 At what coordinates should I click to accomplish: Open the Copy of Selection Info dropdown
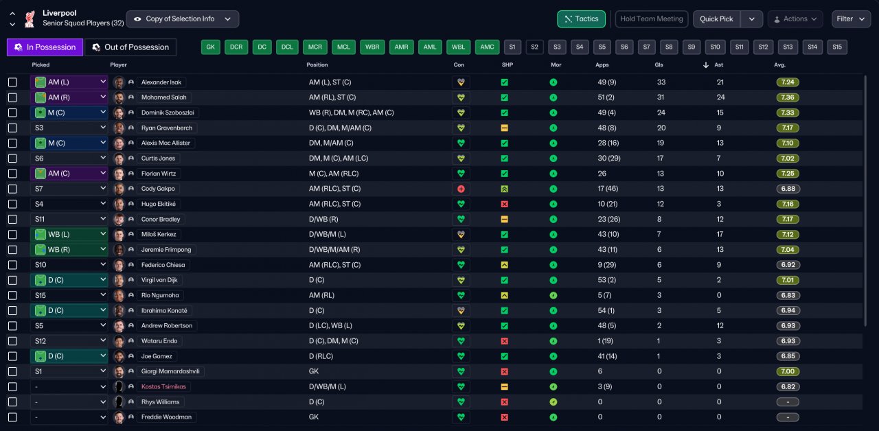pyautogui.click(x=183, y=19)
